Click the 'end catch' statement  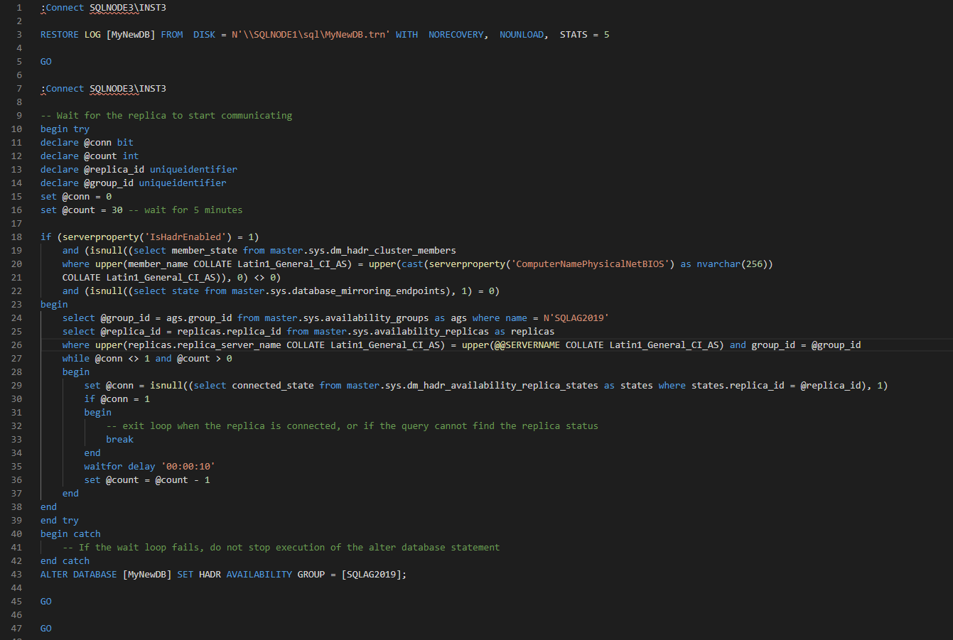pos(65,560)
